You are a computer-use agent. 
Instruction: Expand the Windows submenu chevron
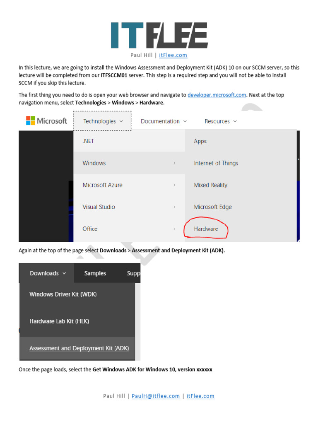[174, 163]
